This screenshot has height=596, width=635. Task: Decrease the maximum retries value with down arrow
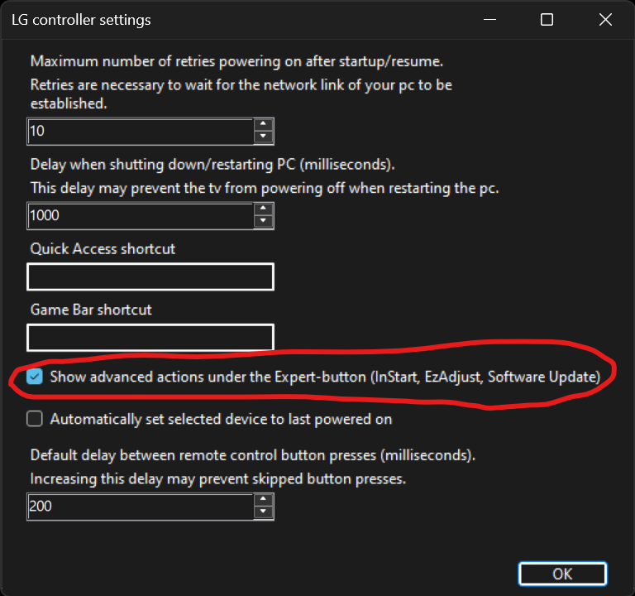coord(263,137)
